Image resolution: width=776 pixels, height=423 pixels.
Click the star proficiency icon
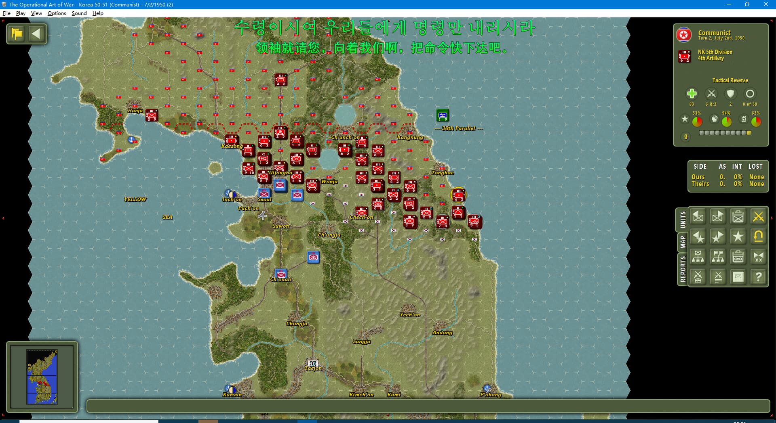[685, 119]
